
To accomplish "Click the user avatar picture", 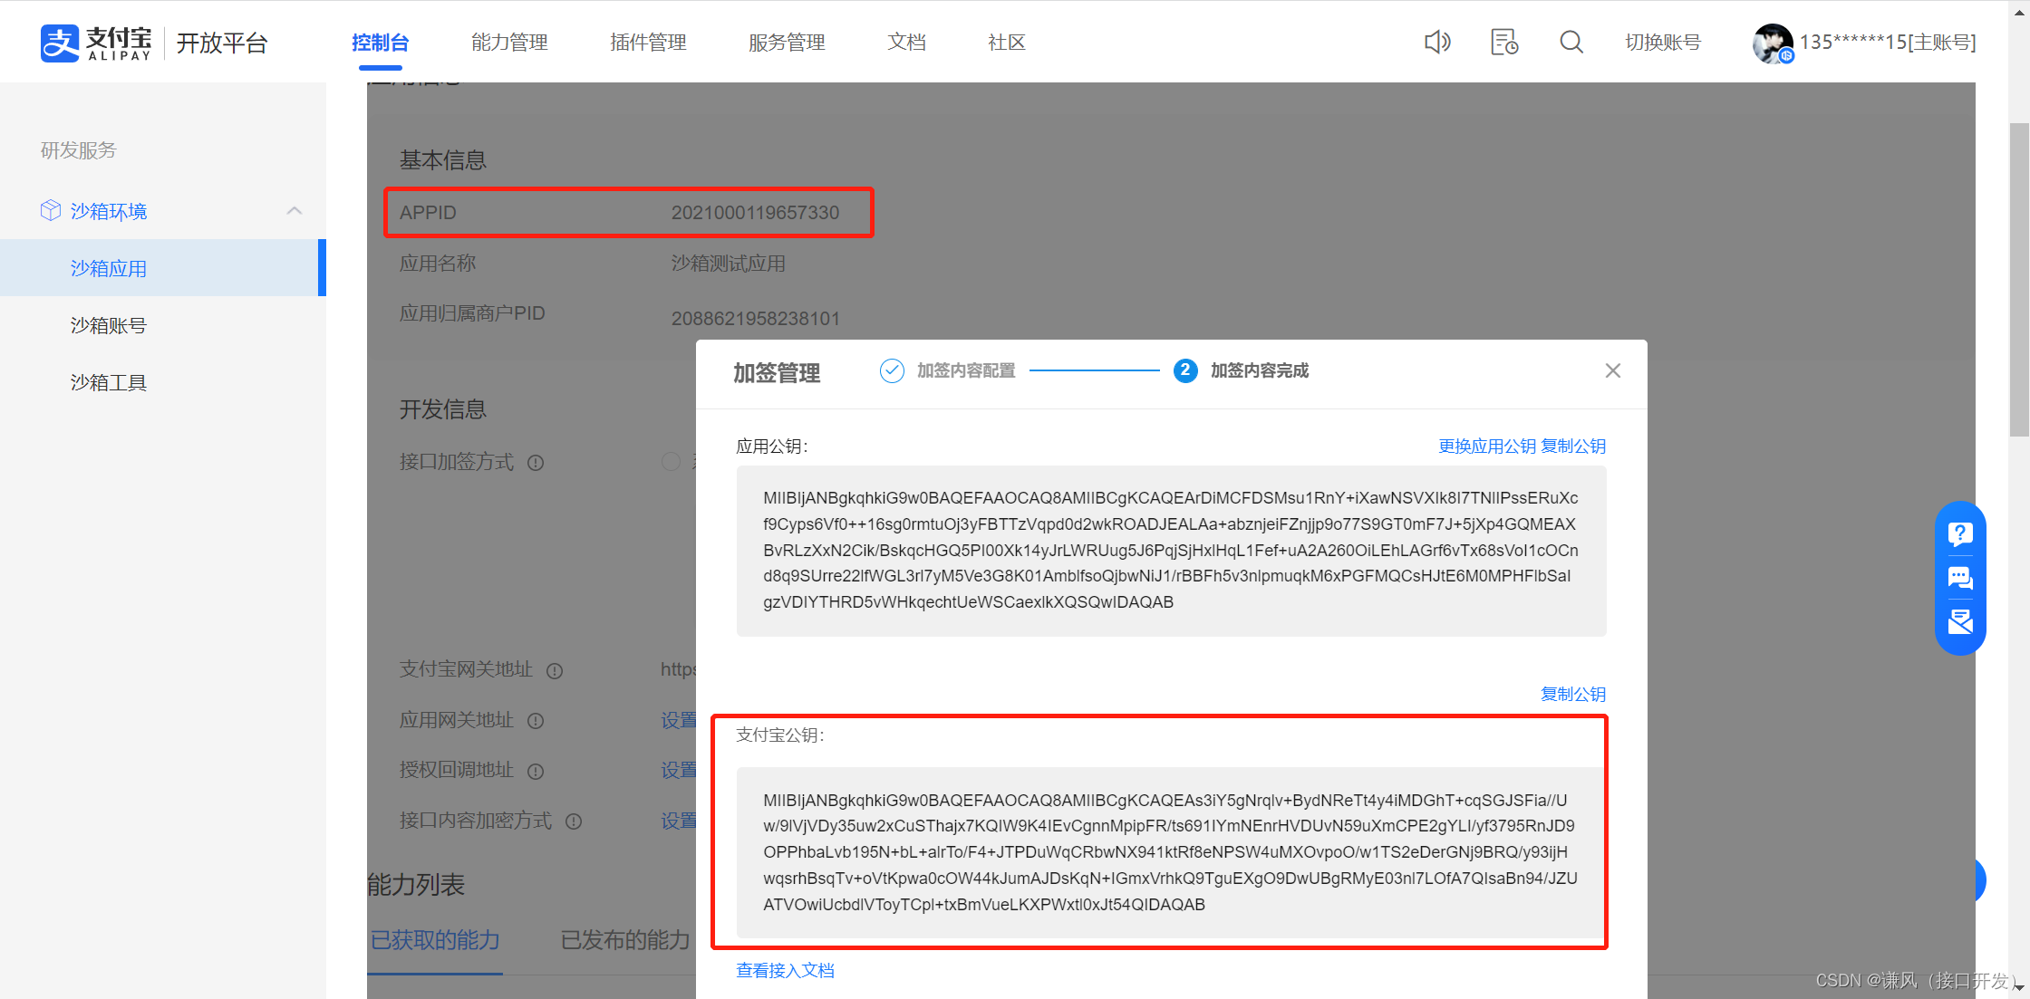I will [1772, 43].
